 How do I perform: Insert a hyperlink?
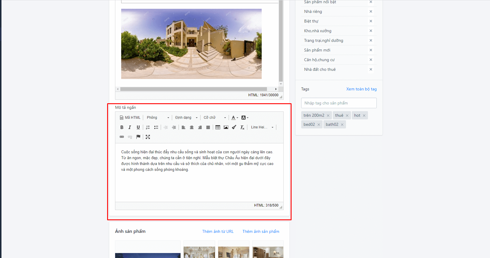tap(122, 137)
